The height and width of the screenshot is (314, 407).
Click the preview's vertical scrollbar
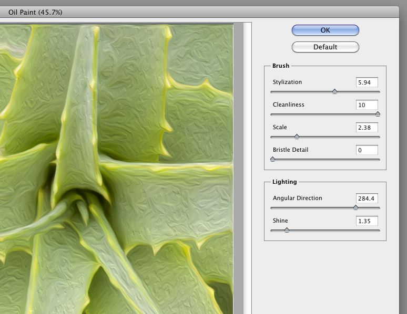pyautogui.click(x=238, y=168)
